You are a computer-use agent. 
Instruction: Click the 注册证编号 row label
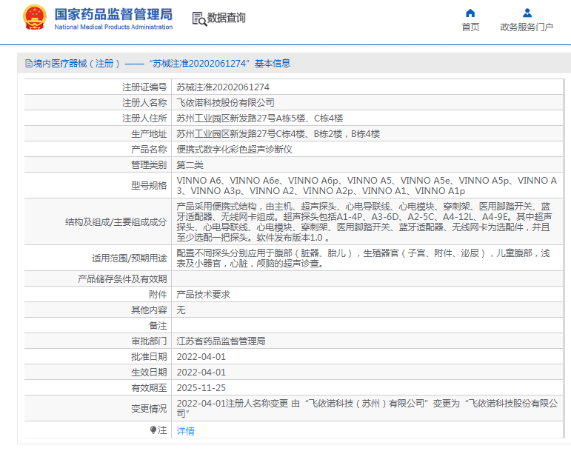[x=144, y=87]
